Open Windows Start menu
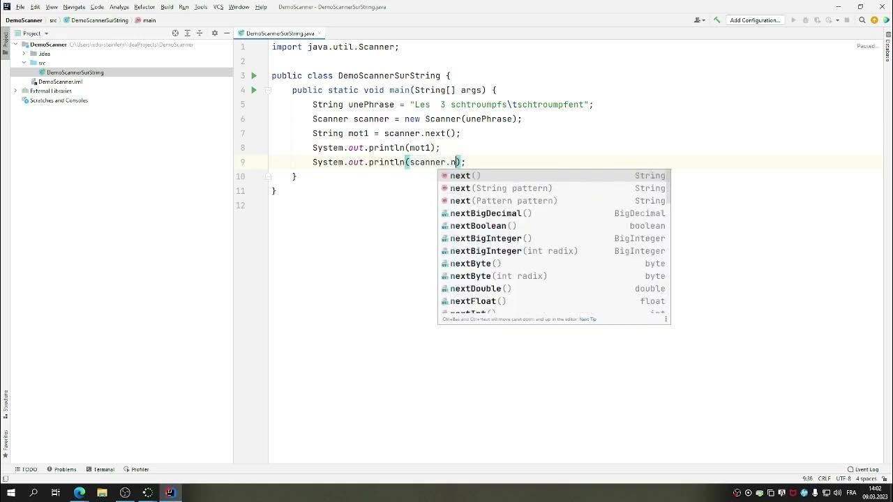Viewport: 893px width, 502px height. (11, 492)
